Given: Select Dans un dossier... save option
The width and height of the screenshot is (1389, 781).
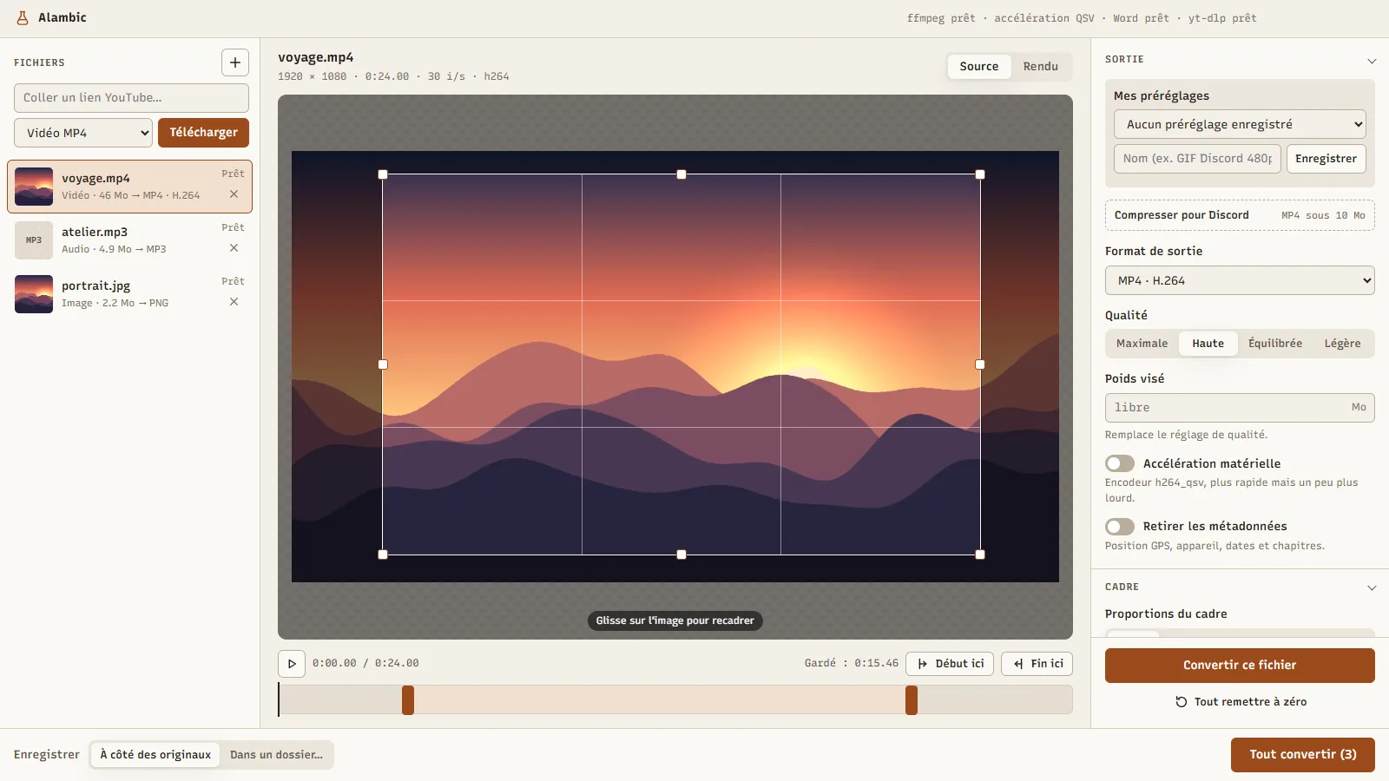Looking at the screenshot, I should (276, 755).
